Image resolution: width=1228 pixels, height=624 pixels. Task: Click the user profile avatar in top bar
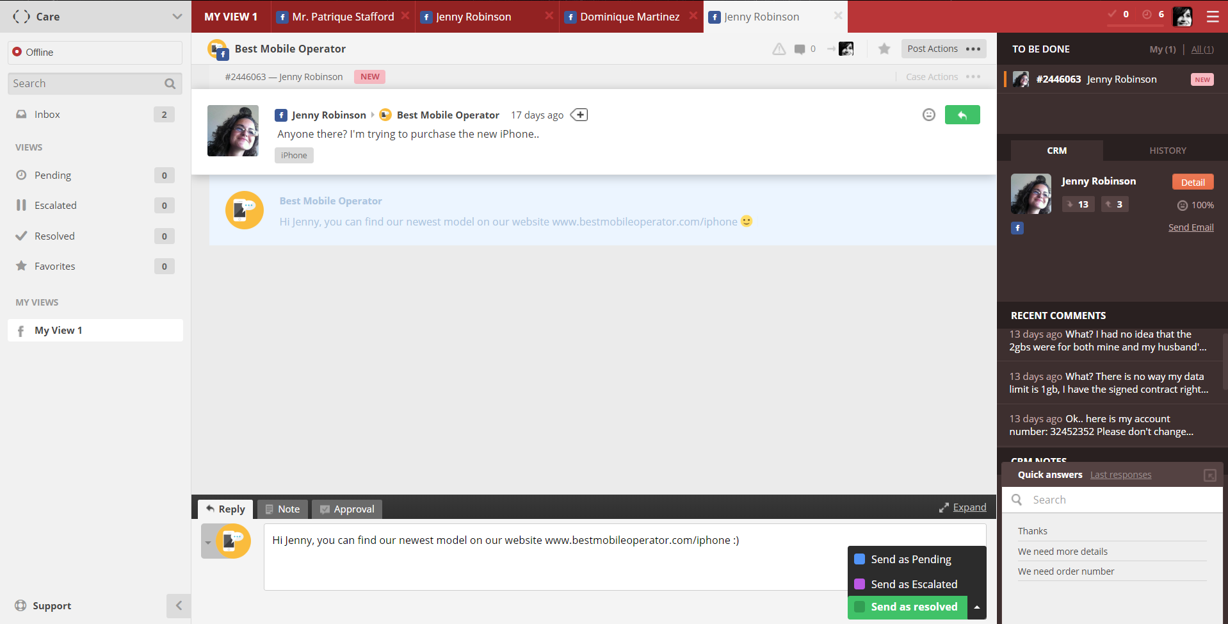1182,17
